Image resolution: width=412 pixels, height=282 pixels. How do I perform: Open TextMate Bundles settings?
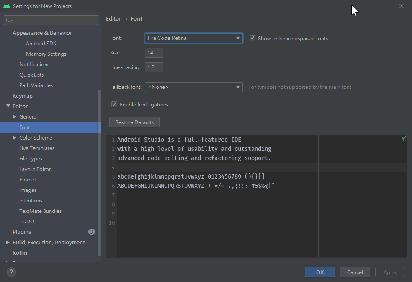[41, 211]
